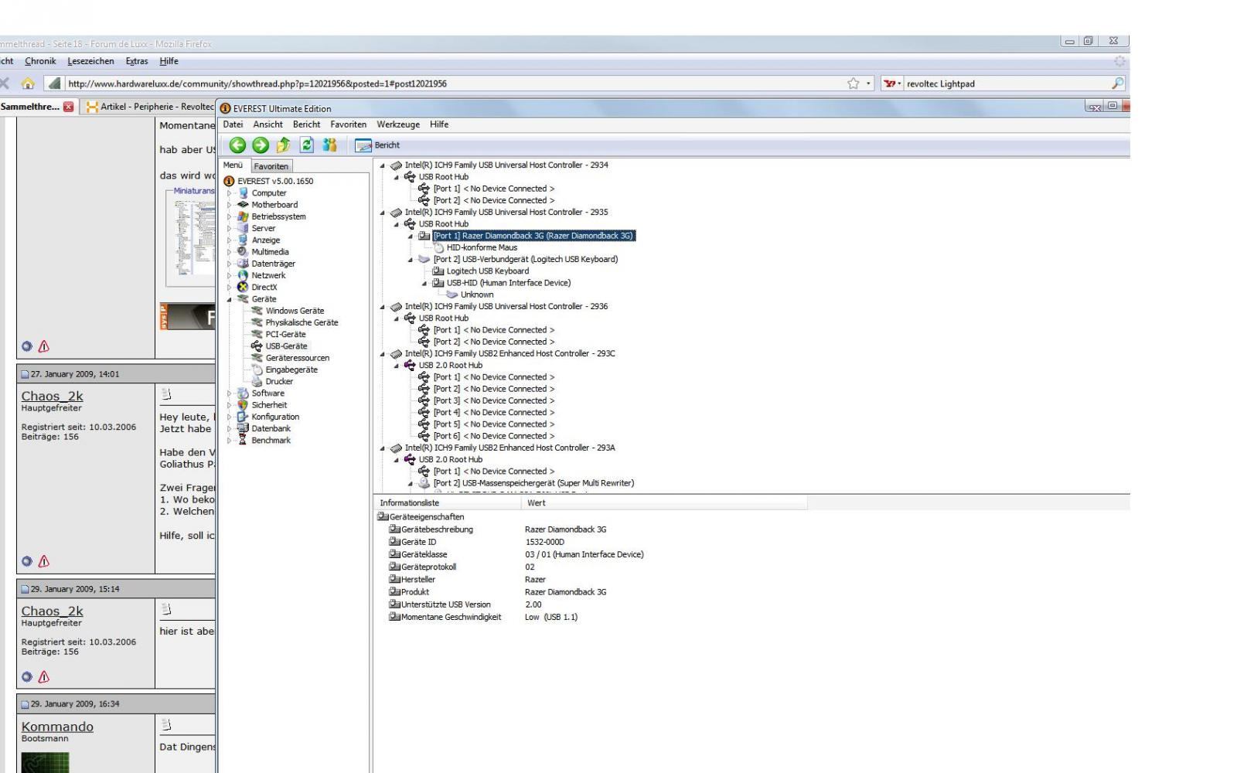Click the HID-konforme Maus mouse icon
This screenshot has width=1237, height=773.
(439, 247)
